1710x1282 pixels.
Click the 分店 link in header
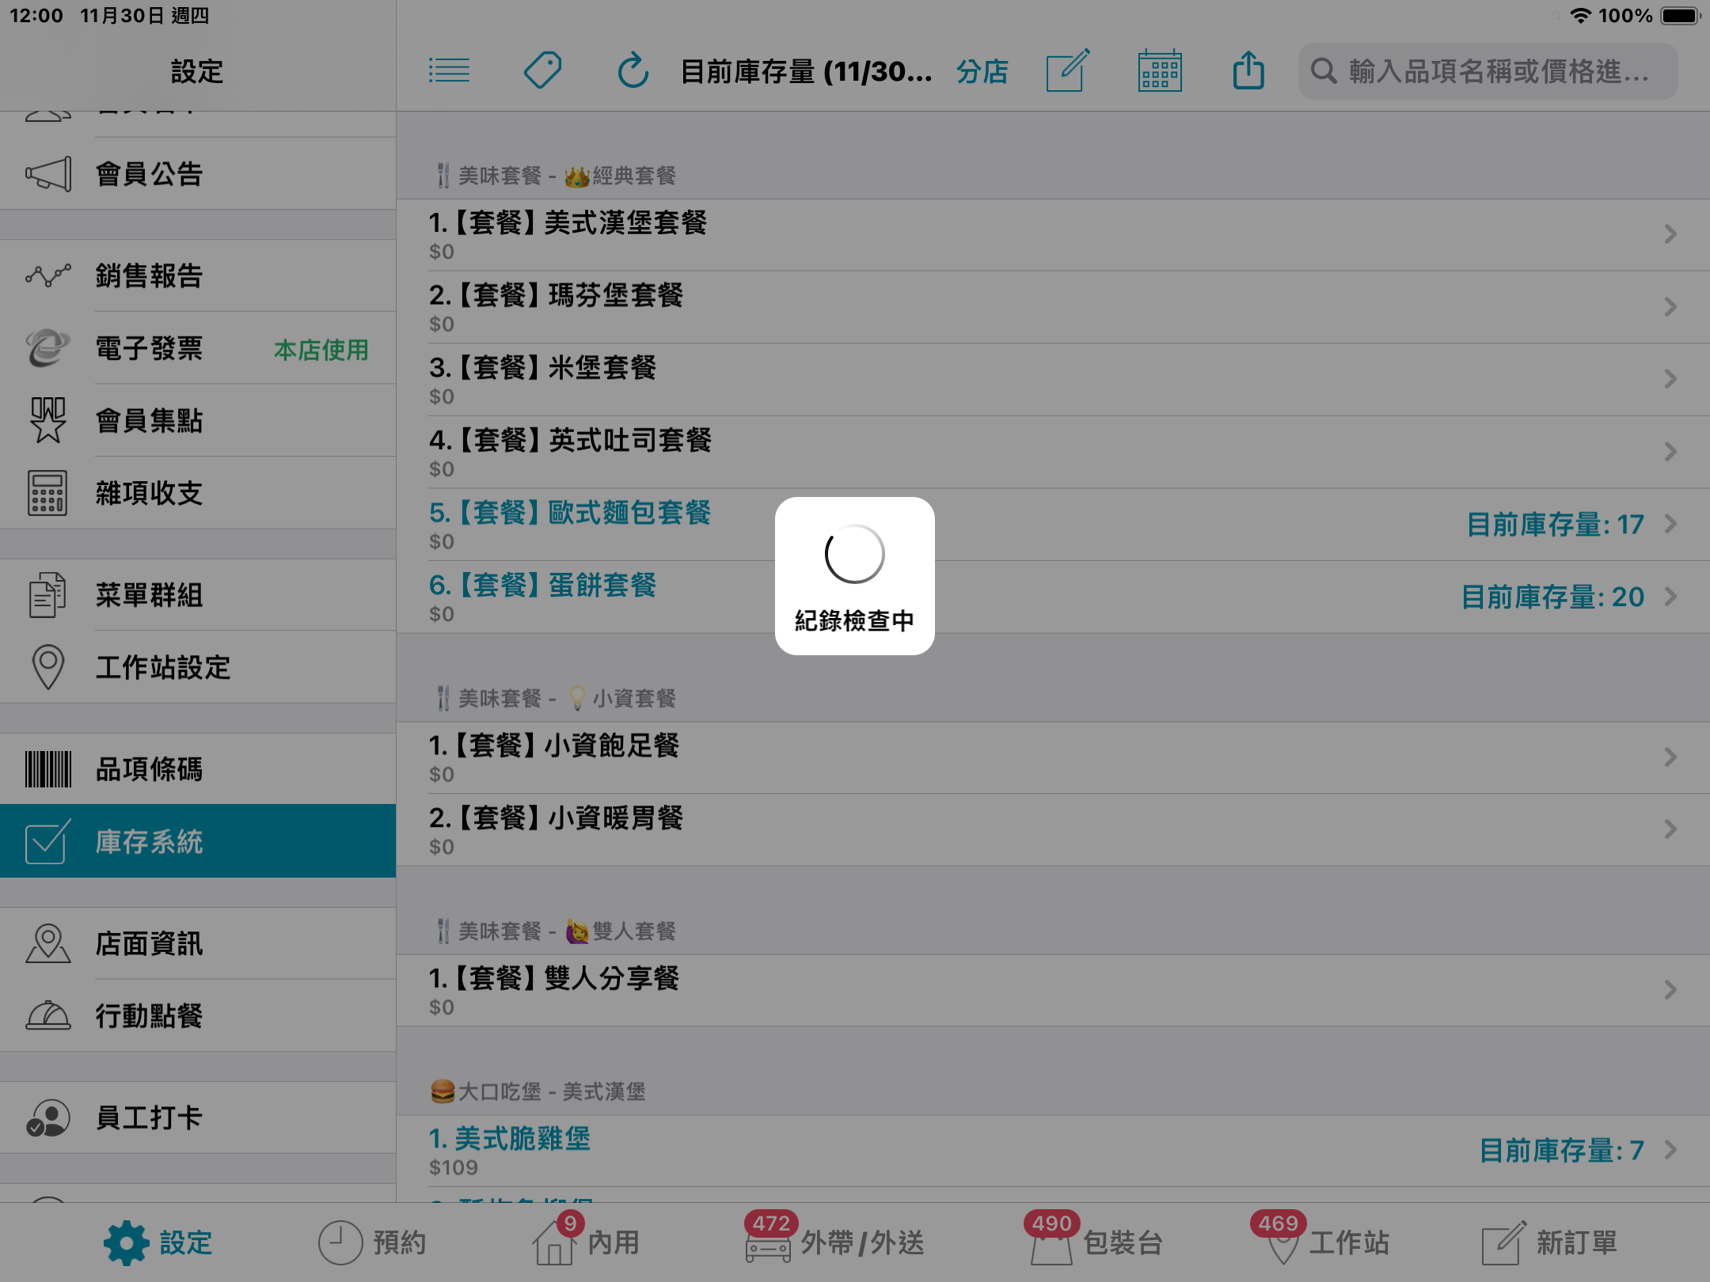pyautogui.click(x=982, y=71)
